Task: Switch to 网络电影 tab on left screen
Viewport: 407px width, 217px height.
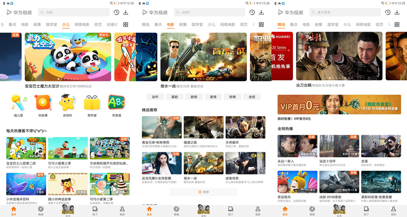Action: coord(82,24)
